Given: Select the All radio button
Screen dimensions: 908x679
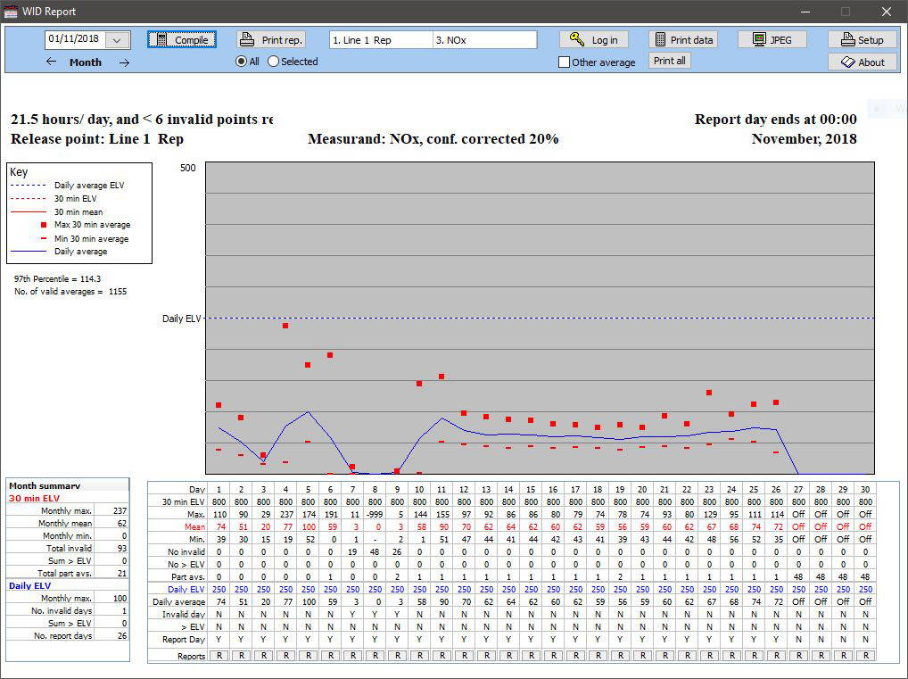Looking at the screenshot, I should coord(241,62).
